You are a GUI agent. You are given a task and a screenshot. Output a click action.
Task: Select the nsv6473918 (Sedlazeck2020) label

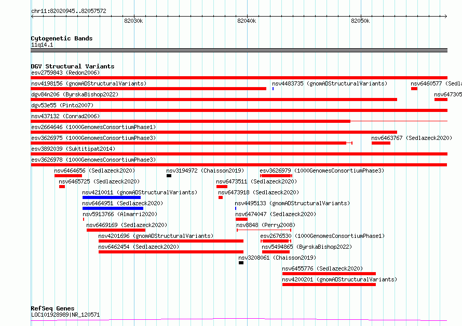pos(259,192)
